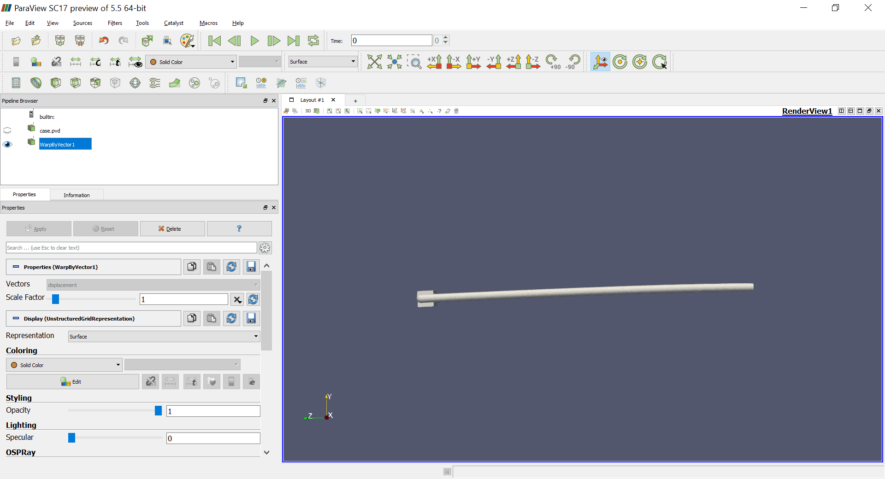Open the Filters menu
This screenshot has height=479, width=885.
coord(115,23)
